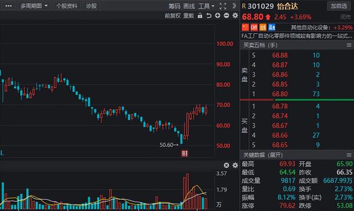This screenshot has width=354, height=211.
Task: Open the 其他自动化设备 sector link
Action: (x=311, y=27)
